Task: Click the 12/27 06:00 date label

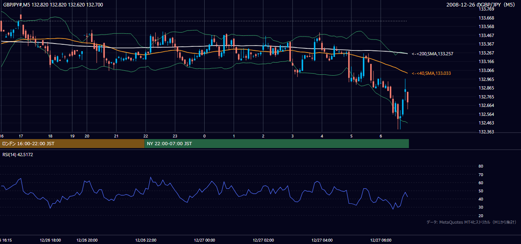Action: tap(380, 240)
